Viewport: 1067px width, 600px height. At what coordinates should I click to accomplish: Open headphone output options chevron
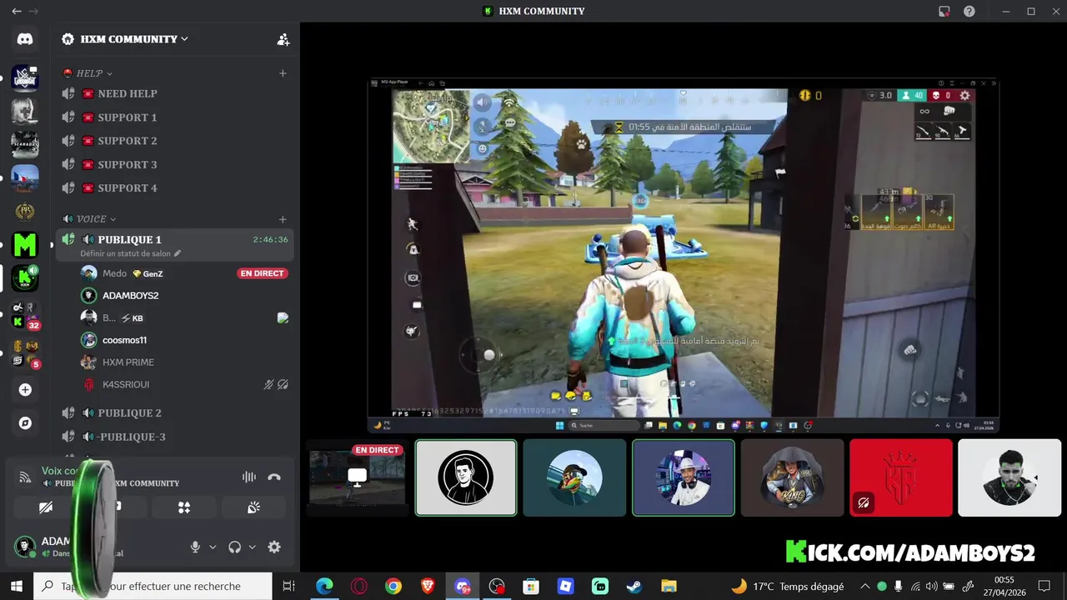pos(252,547)
